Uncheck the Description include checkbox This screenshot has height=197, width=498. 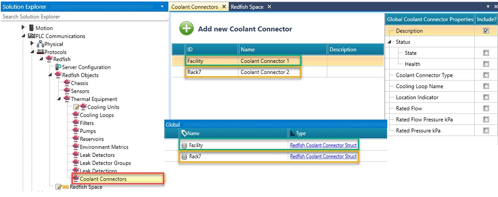coord(486,31)
